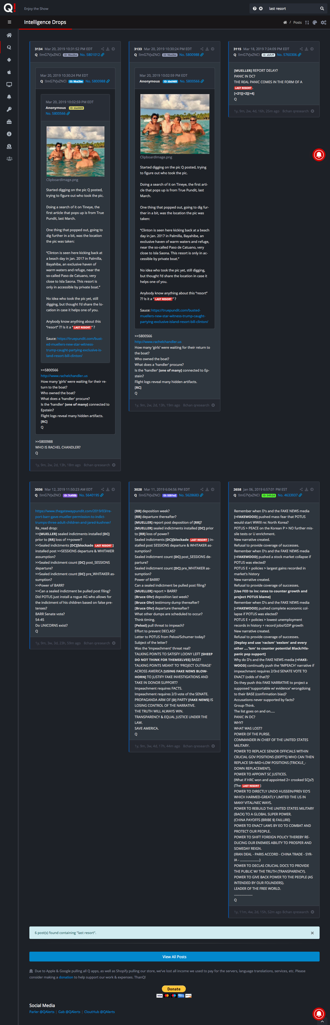Open the briefcase sidebar icon
330x1025 pixels.
9,121
